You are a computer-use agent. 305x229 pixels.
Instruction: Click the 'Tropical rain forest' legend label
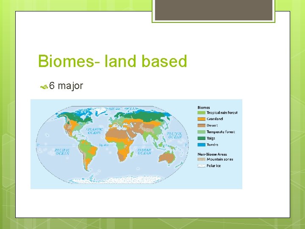(x=222, y=112)
